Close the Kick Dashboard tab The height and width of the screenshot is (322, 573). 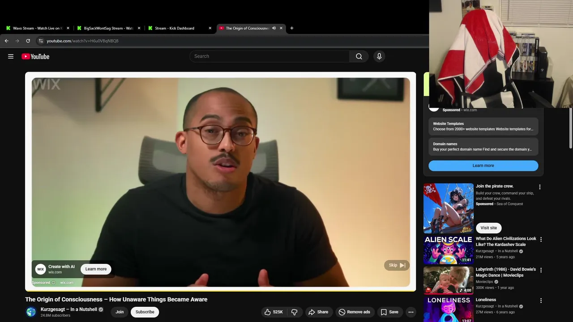click(210, 28)
